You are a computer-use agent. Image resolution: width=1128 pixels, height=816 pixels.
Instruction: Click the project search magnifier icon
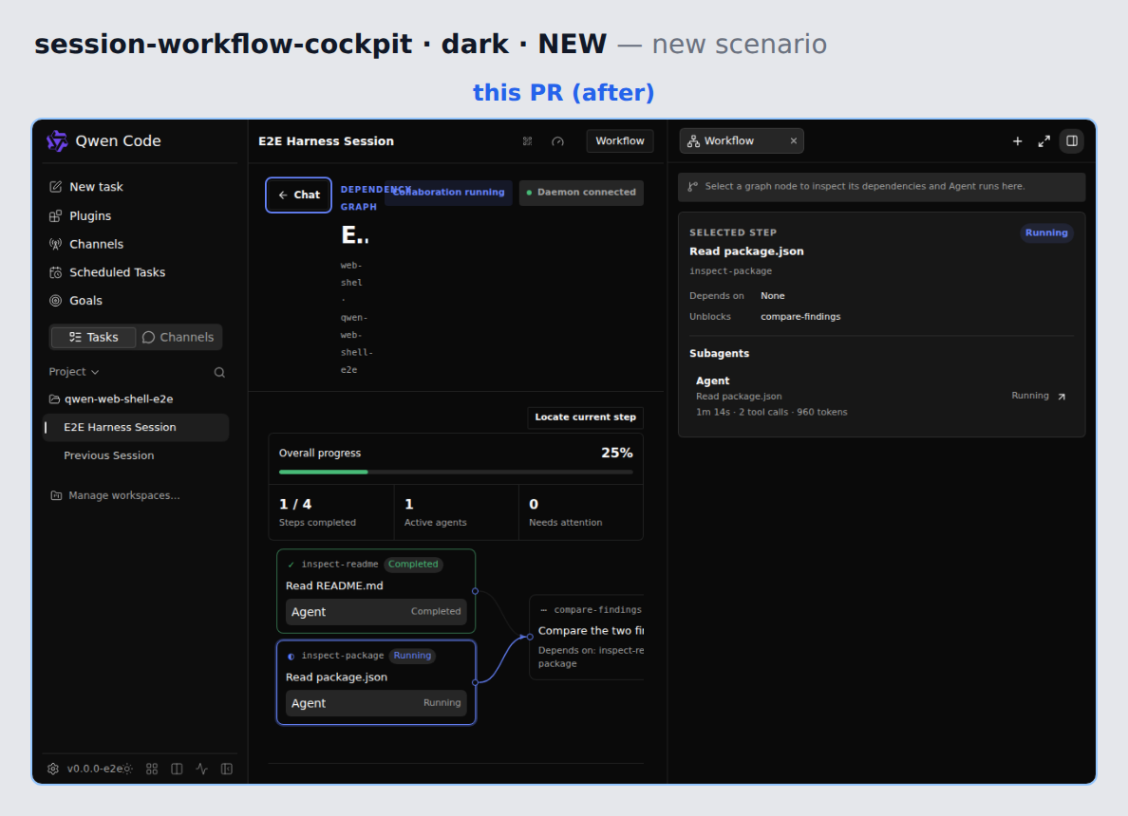(x=219, y=372)
